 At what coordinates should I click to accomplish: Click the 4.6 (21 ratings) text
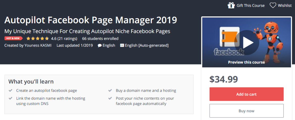tap(64, 39)
